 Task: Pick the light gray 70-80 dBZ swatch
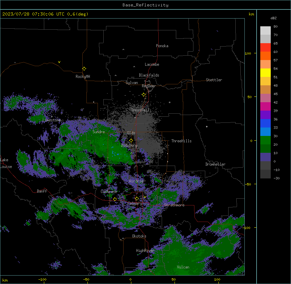pos(265,31)
